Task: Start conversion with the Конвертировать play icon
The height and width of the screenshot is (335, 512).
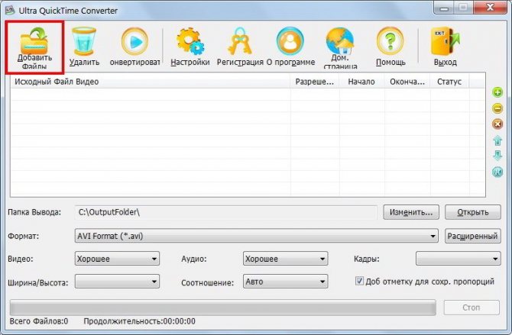Action: (x=134, y=41)
